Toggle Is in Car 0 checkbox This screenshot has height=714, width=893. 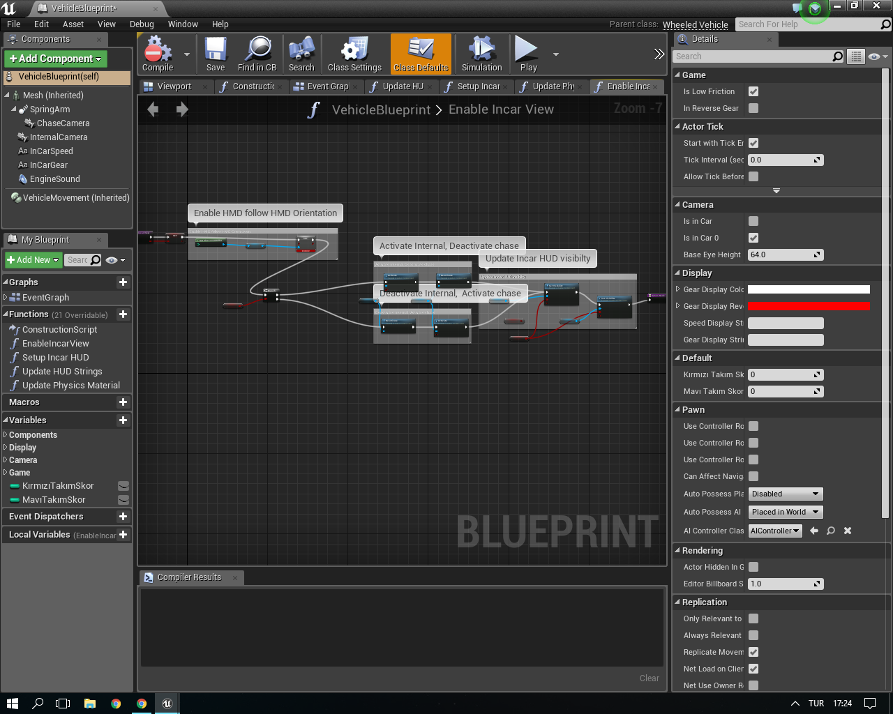coord(753,238)
